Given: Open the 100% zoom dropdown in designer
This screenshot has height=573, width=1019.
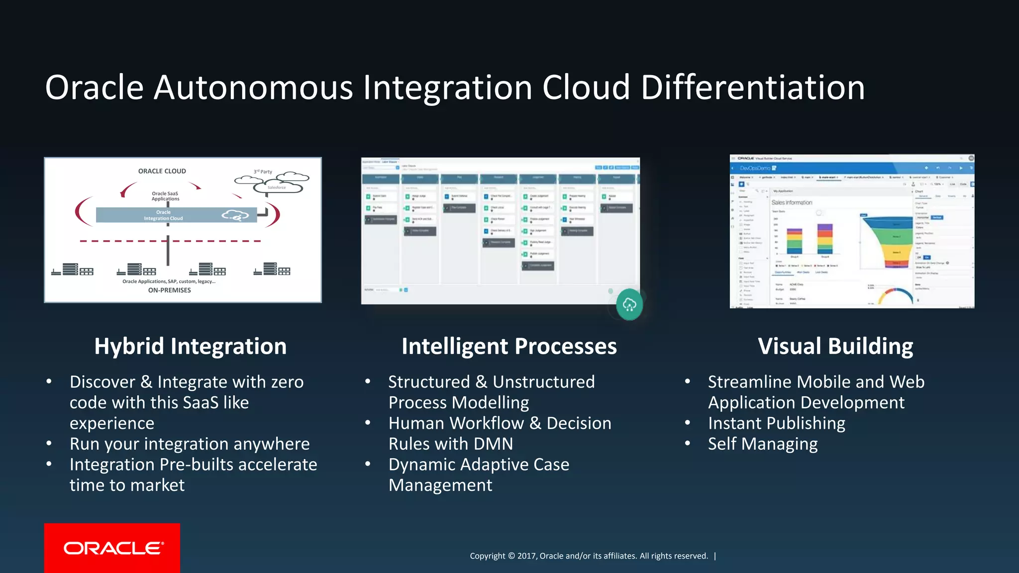Looking at the screenshot, I should pos(938,184).
